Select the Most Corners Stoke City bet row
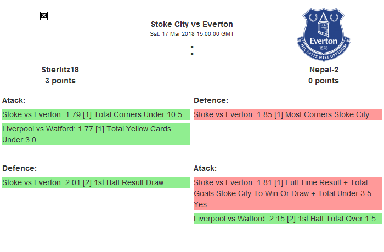The width and height of the screenshot is (384, 252). [287, 114]
